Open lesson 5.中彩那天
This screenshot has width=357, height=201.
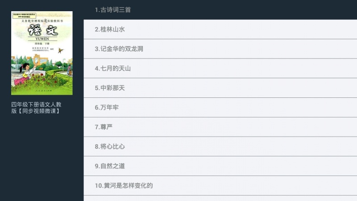click(220, 88)
